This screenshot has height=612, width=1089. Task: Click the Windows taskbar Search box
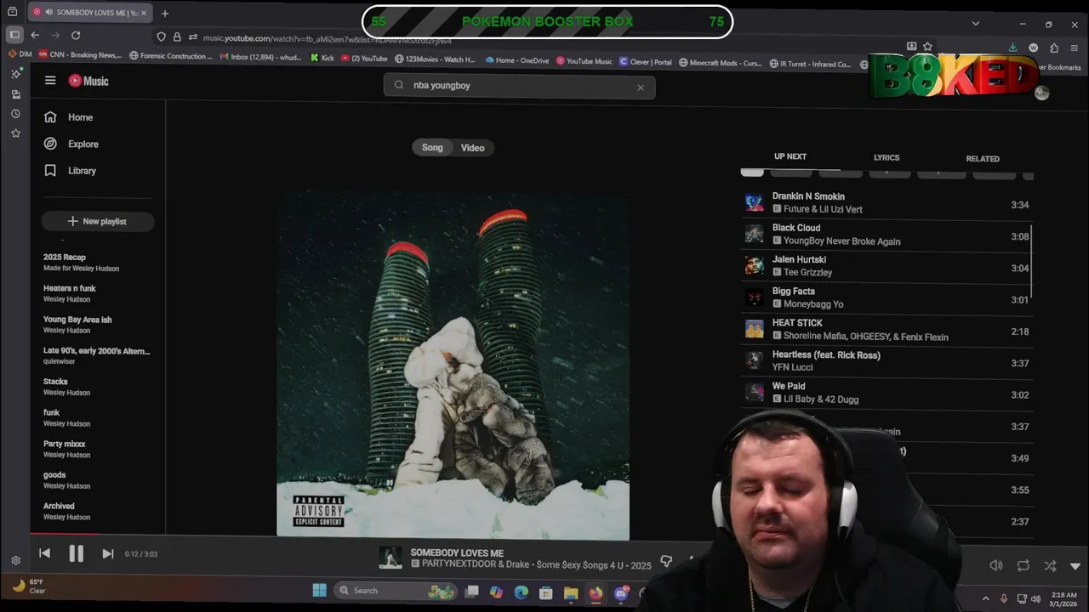396,591
